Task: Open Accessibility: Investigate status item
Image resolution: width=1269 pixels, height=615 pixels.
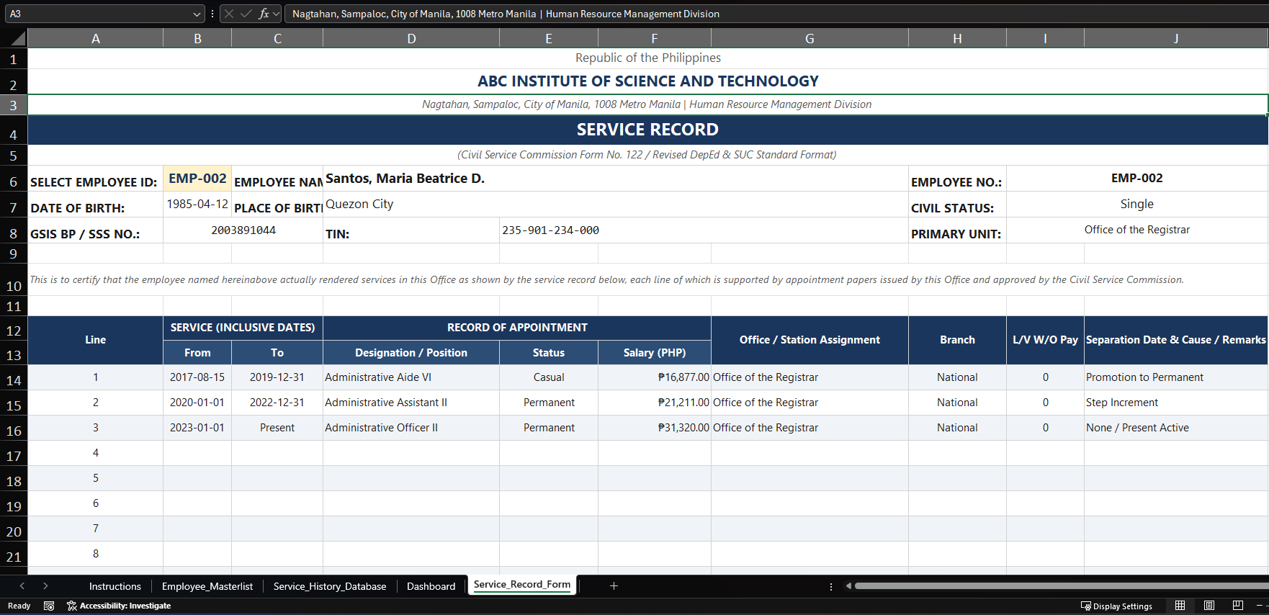Action: pyautogui.click(x=119, y=606)
